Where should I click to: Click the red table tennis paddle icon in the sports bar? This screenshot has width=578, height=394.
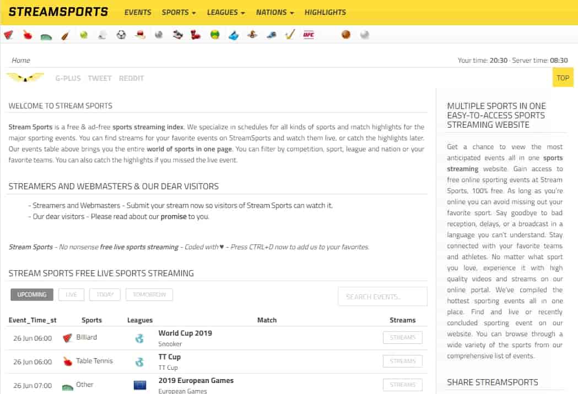click(28, 35)
